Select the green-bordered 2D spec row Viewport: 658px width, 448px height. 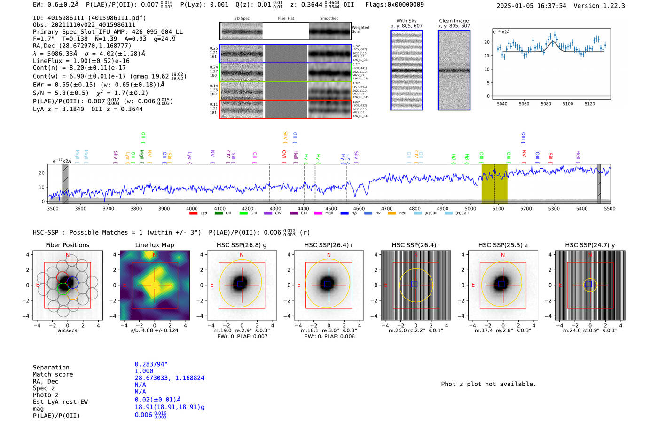[x=286, y=72]
